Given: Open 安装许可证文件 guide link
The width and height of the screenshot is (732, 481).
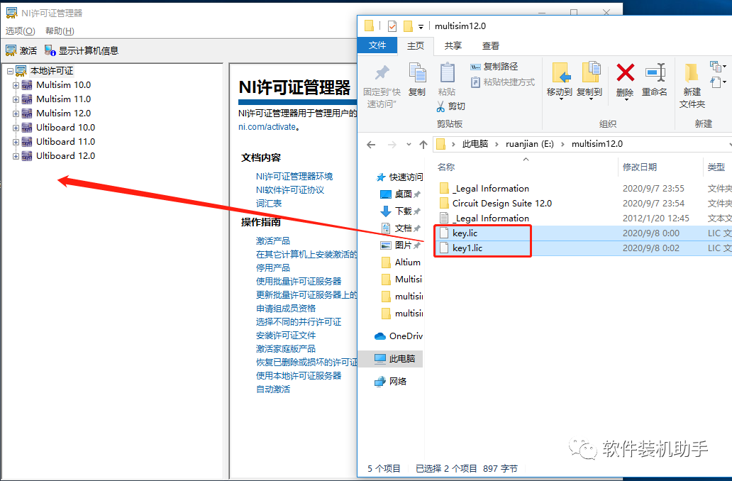Looking at the screenshot, I should (x=286, y=336).
